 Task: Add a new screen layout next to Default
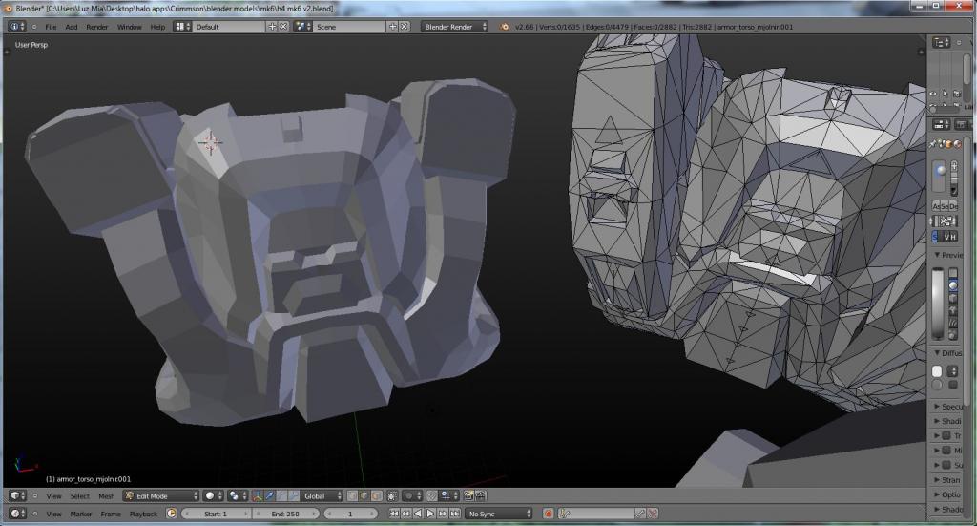tap(272, 27)
